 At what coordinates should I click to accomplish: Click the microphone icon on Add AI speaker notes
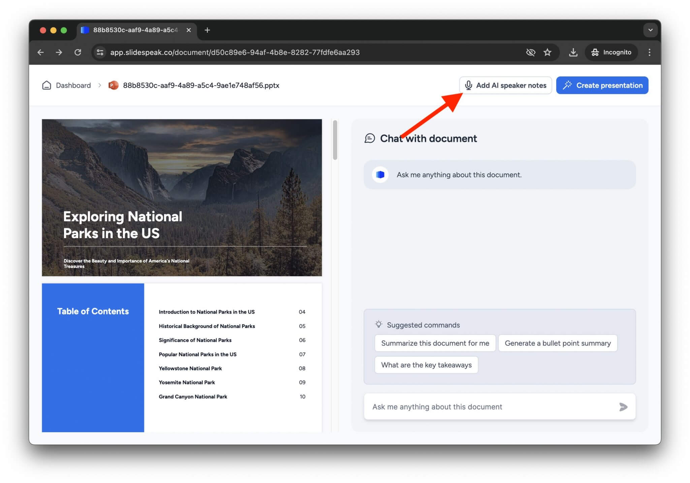coord(469,85)
